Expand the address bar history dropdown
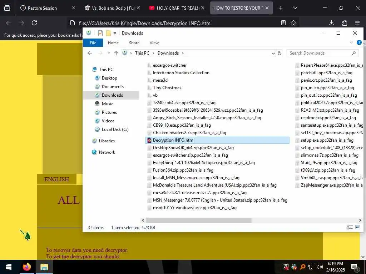This screenshot has height=274, width=366. 273,54
